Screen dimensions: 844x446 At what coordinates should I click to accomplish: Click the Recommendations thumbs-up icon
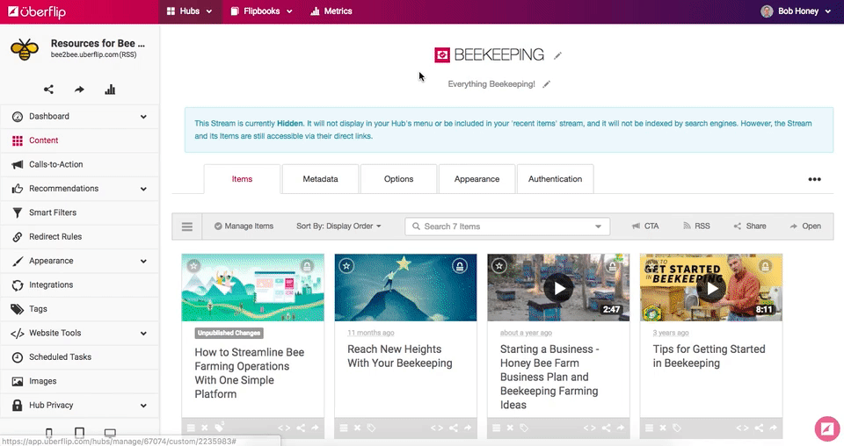point(18,189)
